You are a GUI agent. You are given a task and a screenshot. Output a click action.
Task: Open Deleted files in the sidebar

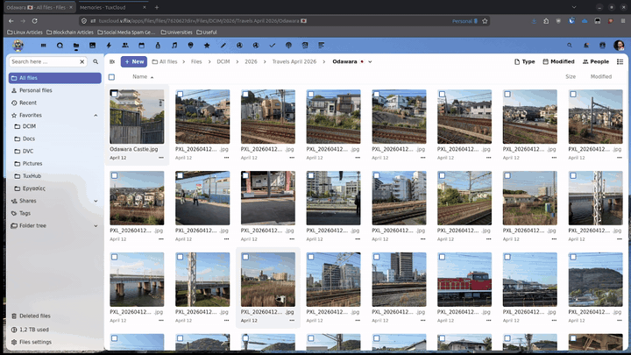point(54,316)
